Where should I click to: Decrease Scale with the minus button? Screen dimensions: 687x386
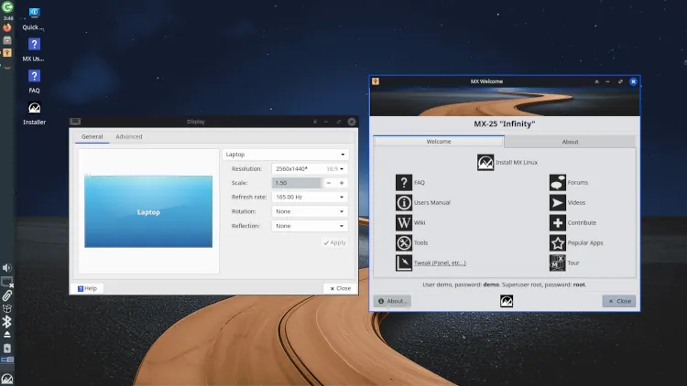(329, 183)
